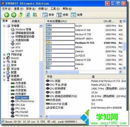The image size is (130, 127).
Task: Select 内存写入 benchmark item
Action: tap(19, 87)
